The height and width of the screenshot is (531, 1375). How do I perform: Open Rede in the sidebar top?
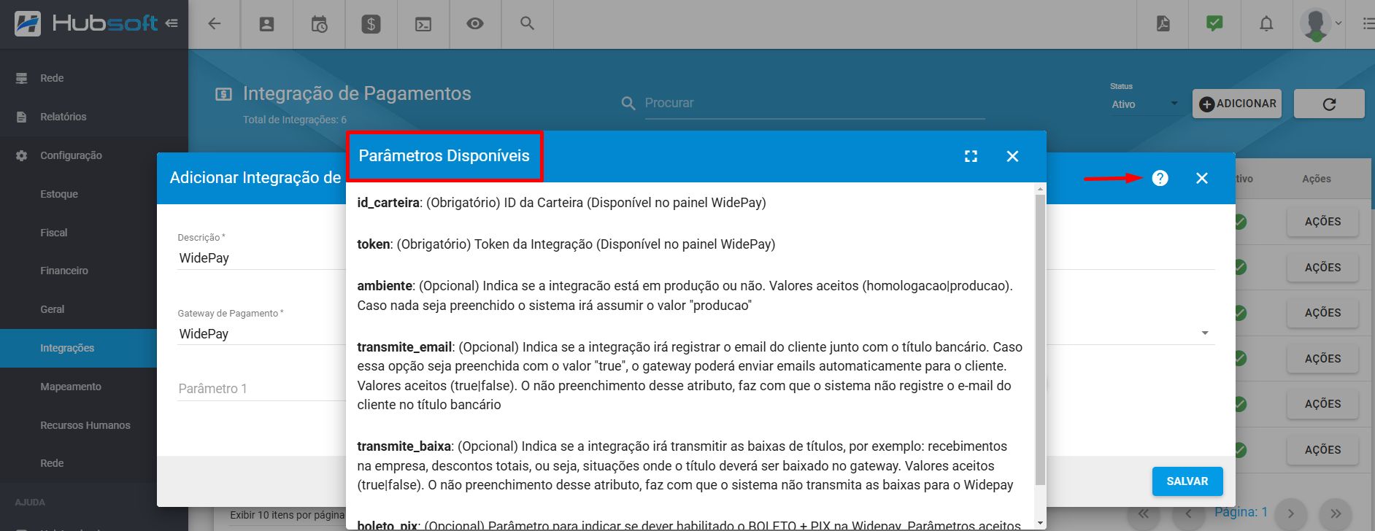click(x=52, y=78)
